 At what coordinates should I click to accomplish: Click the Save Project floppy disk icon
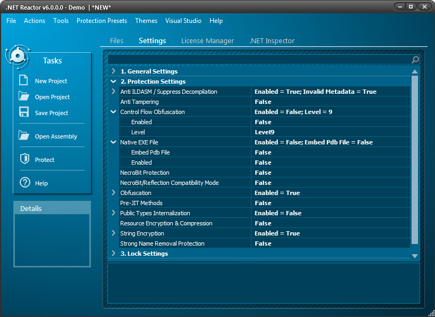[x=23, y=112]
